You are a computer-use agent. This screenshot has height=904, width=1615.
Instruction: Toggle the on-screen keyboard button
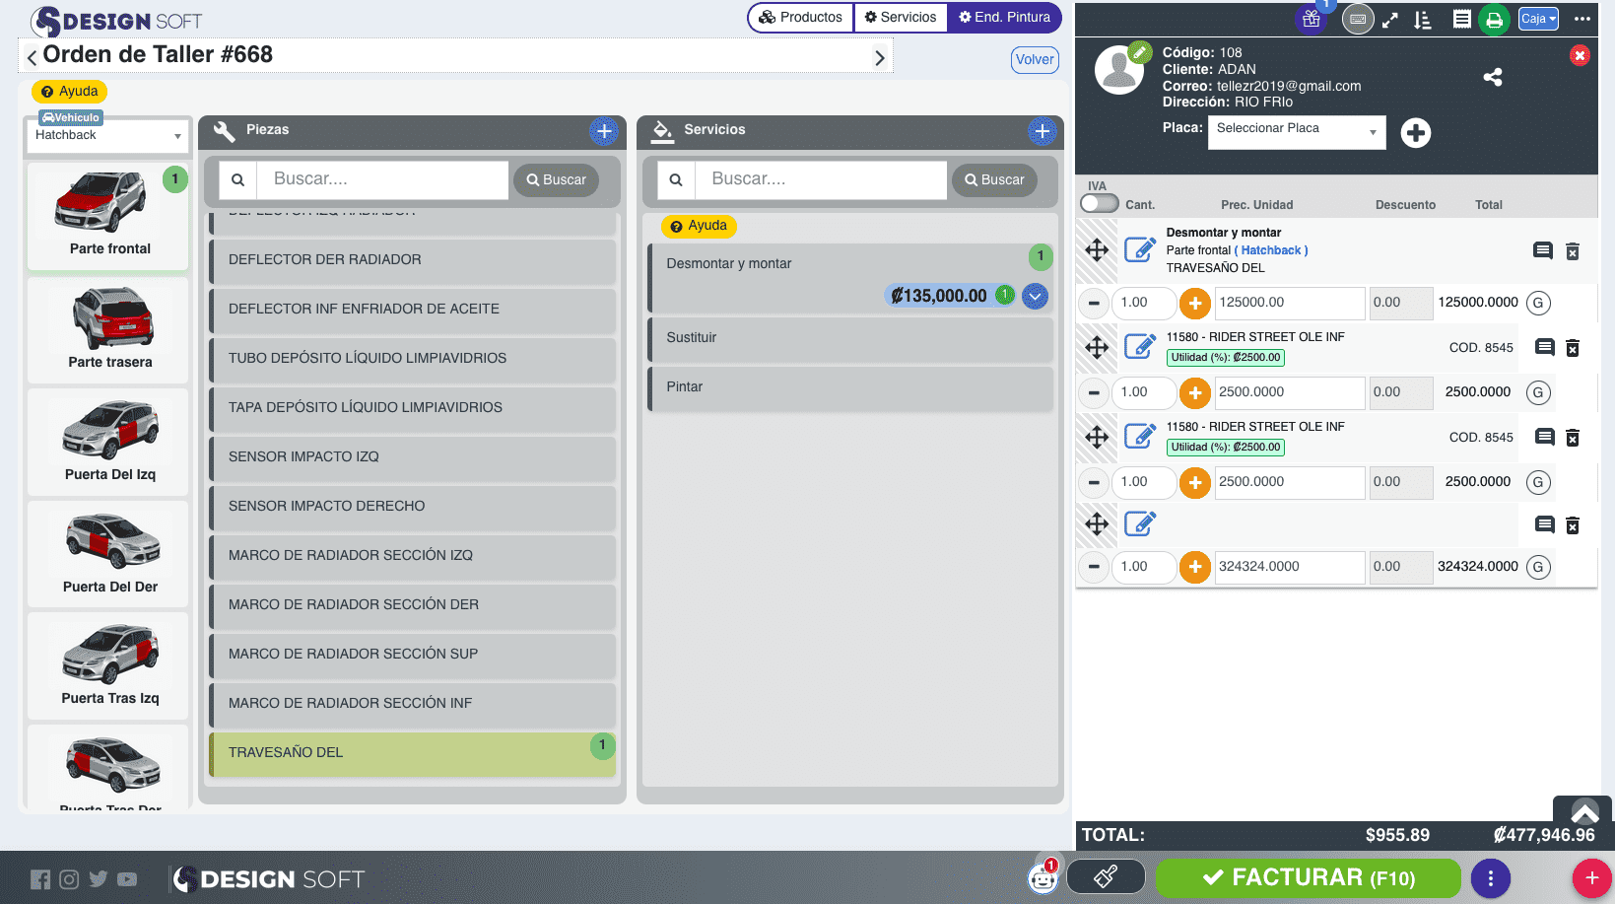pos(1358,19)
